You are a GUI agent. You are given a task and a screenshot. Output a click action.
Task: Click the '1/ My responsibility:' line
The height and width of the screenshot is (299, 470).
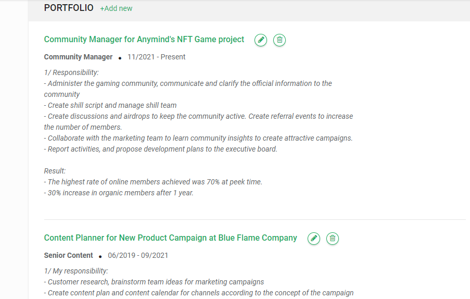(x=76, y=271)
